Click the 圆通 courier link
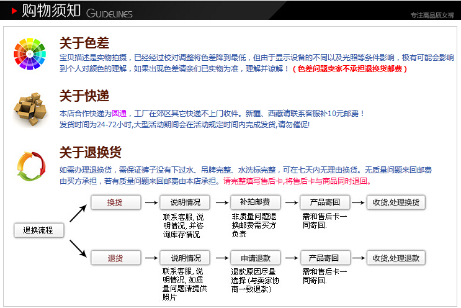 click(x=119, y=114)
